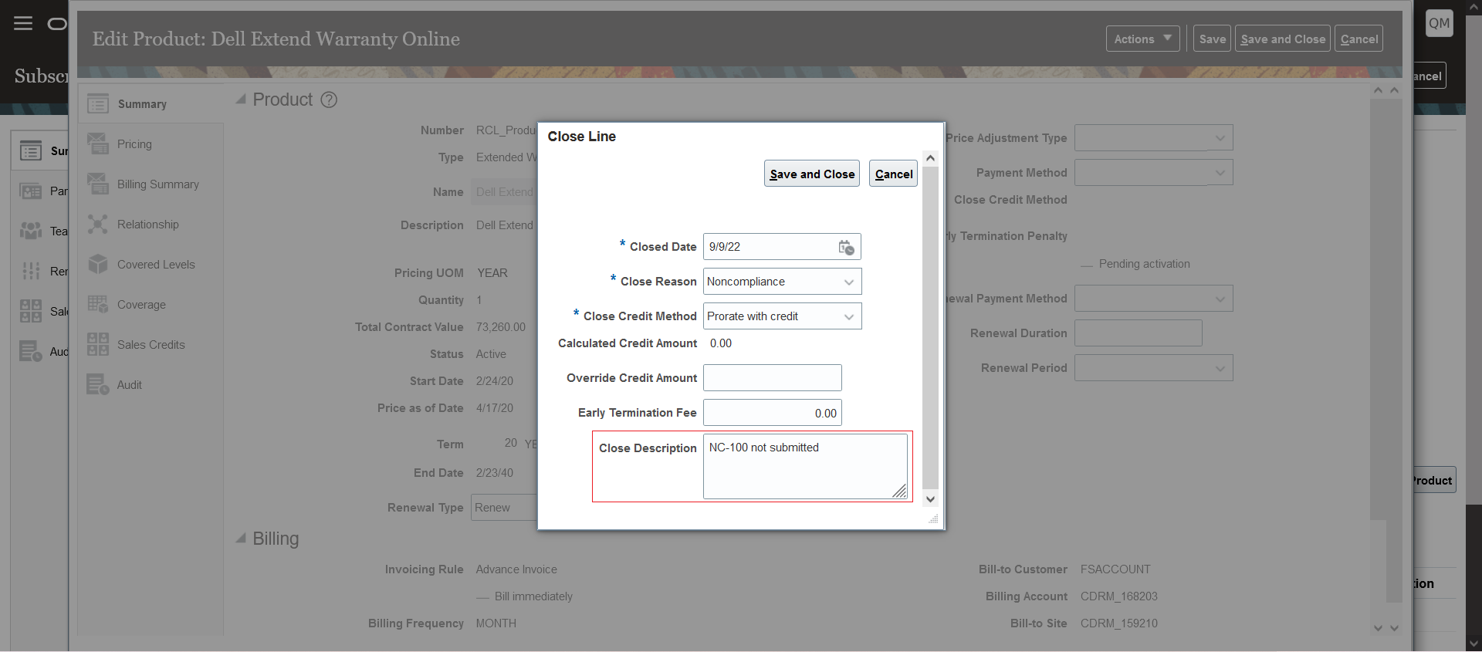The image size is (1482, 652).
Task: Switch to the Coverage tab
Action: tap(141, 305)
